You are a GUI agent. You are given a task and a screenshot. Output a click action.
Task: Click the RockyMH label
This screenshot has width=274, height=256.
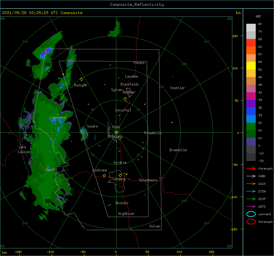[80, 85]
